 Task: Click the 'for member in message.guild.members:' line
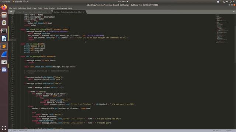50,94
